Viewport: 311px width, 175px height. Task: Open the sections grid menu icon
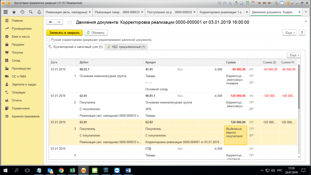5,12
